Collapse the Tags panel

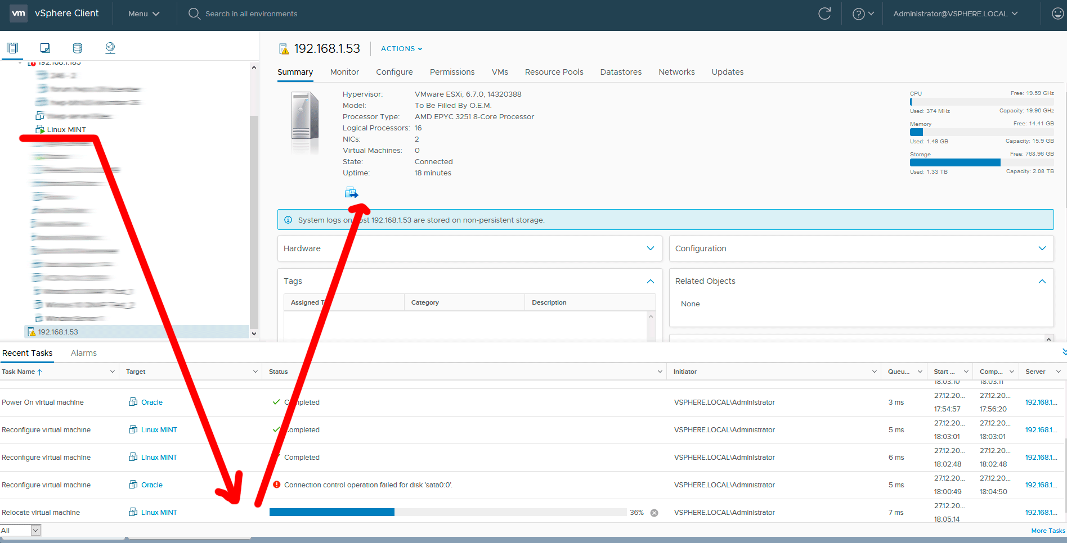point(651,281)
